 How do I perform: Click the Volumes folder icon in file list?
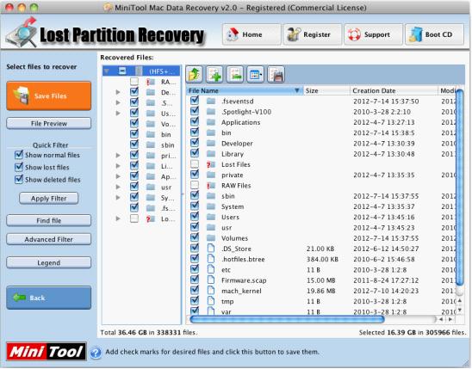tap(211, 238)
